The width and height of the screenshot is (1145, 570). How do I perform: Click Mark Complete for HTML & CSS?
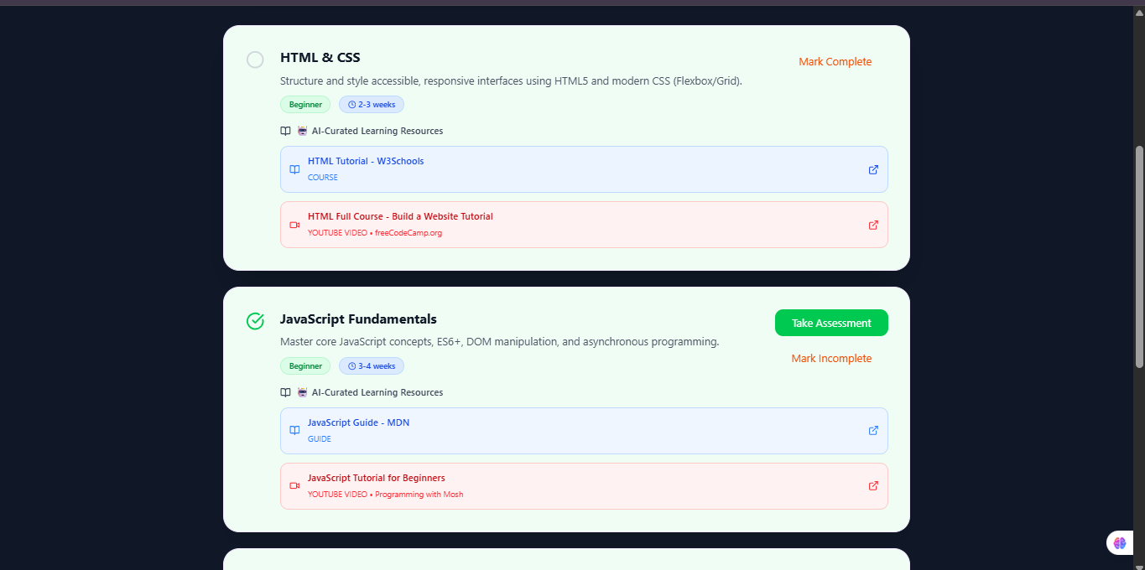835,62
